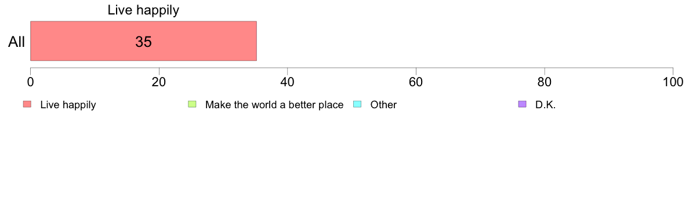The height and width of the screenshot is (213, 689).
Task: Click the green legend swatch
Action: pos(192,104)
